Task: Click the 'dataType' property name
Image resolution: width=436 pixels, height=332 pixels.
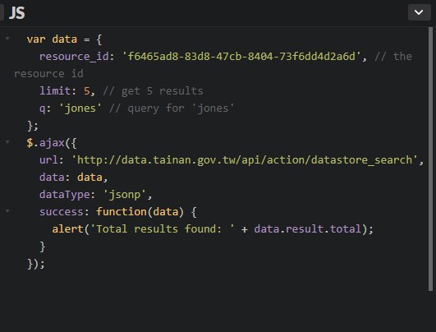Action: 65,195
